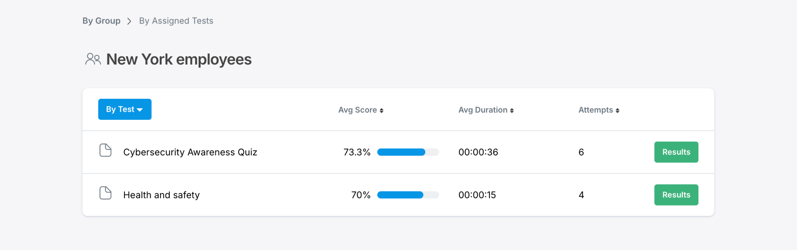
Task: Select By Assigned Tests in the breadcrumb
Action: pos(176,21)
